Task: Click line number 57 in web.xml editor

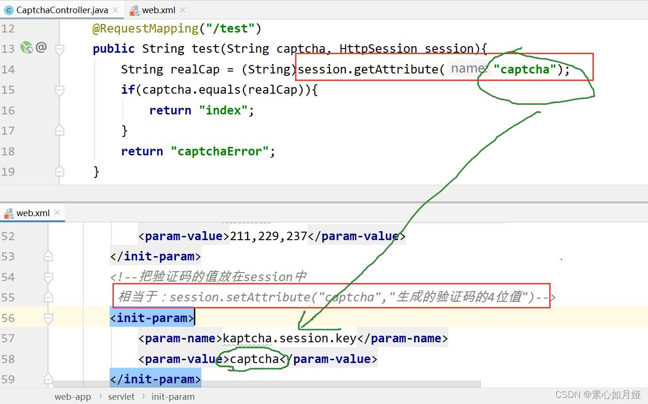Action: point(8,338)
